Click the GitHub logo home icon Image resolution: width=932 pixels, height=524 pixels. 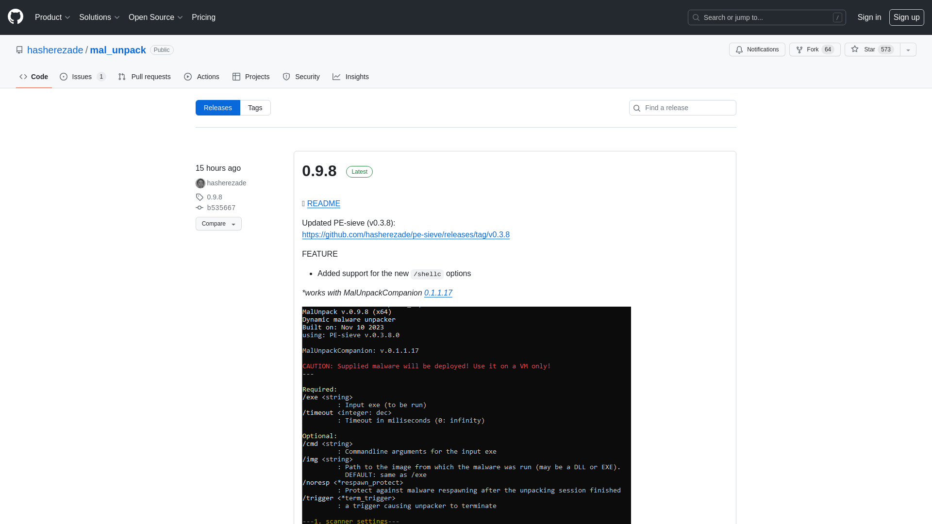coord(16,17)
